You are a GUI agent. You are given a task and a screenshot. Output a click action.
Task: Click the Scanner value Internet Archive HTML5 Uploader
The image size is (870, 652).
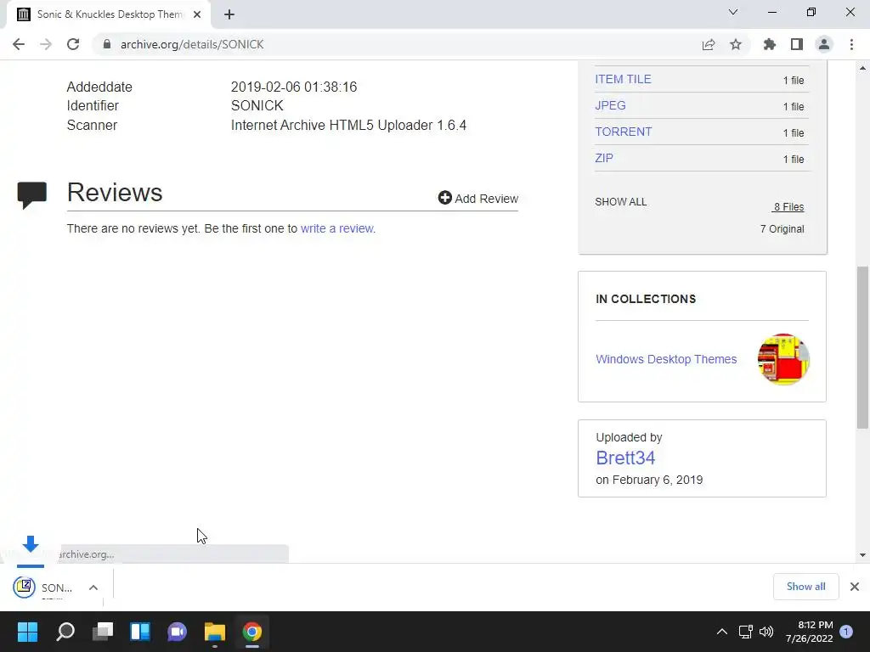[348, 126]
